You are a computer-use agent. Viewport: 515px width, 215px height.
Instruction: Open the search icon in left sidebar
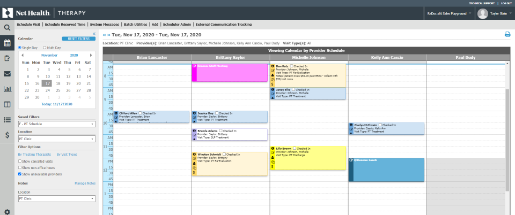[8, 27]
